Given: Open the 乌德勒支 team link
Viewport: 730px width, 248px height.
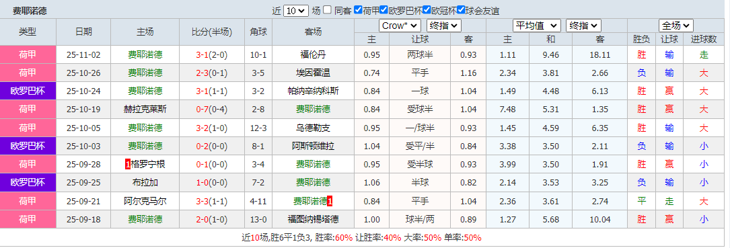Looking at the screenshot, I should click(314, 128).
